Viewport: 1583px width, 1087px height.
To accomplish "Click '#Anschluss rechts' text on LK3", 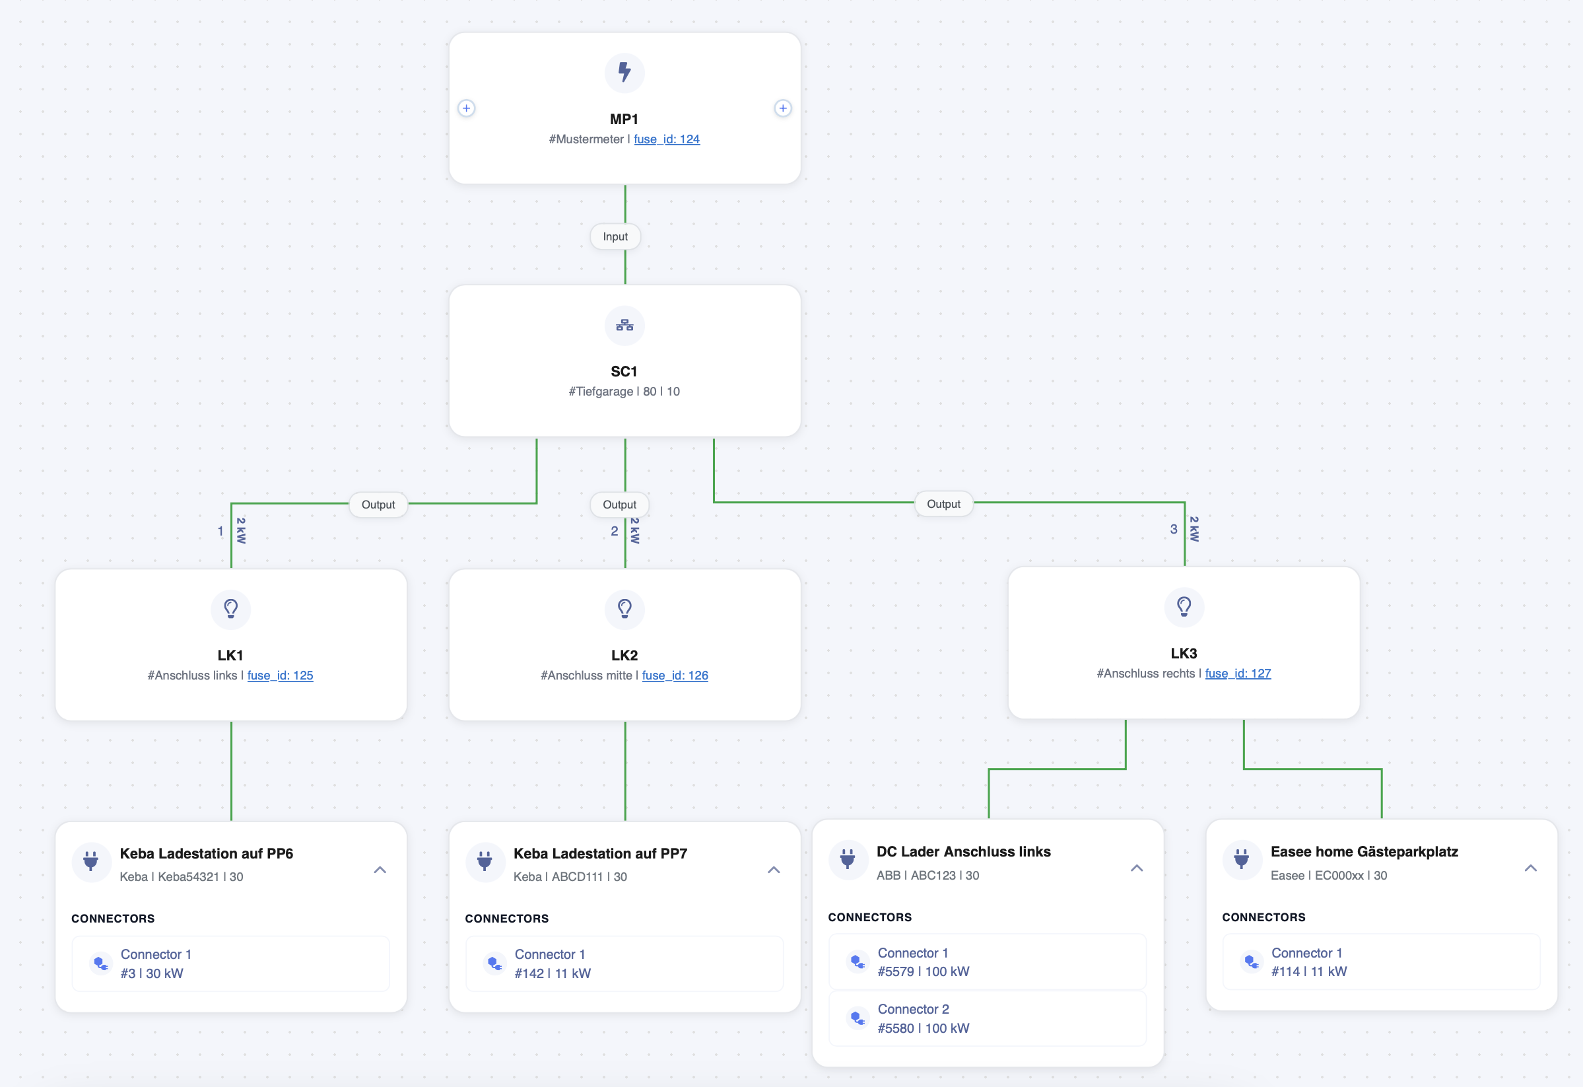I will (x=1145, y=674).
